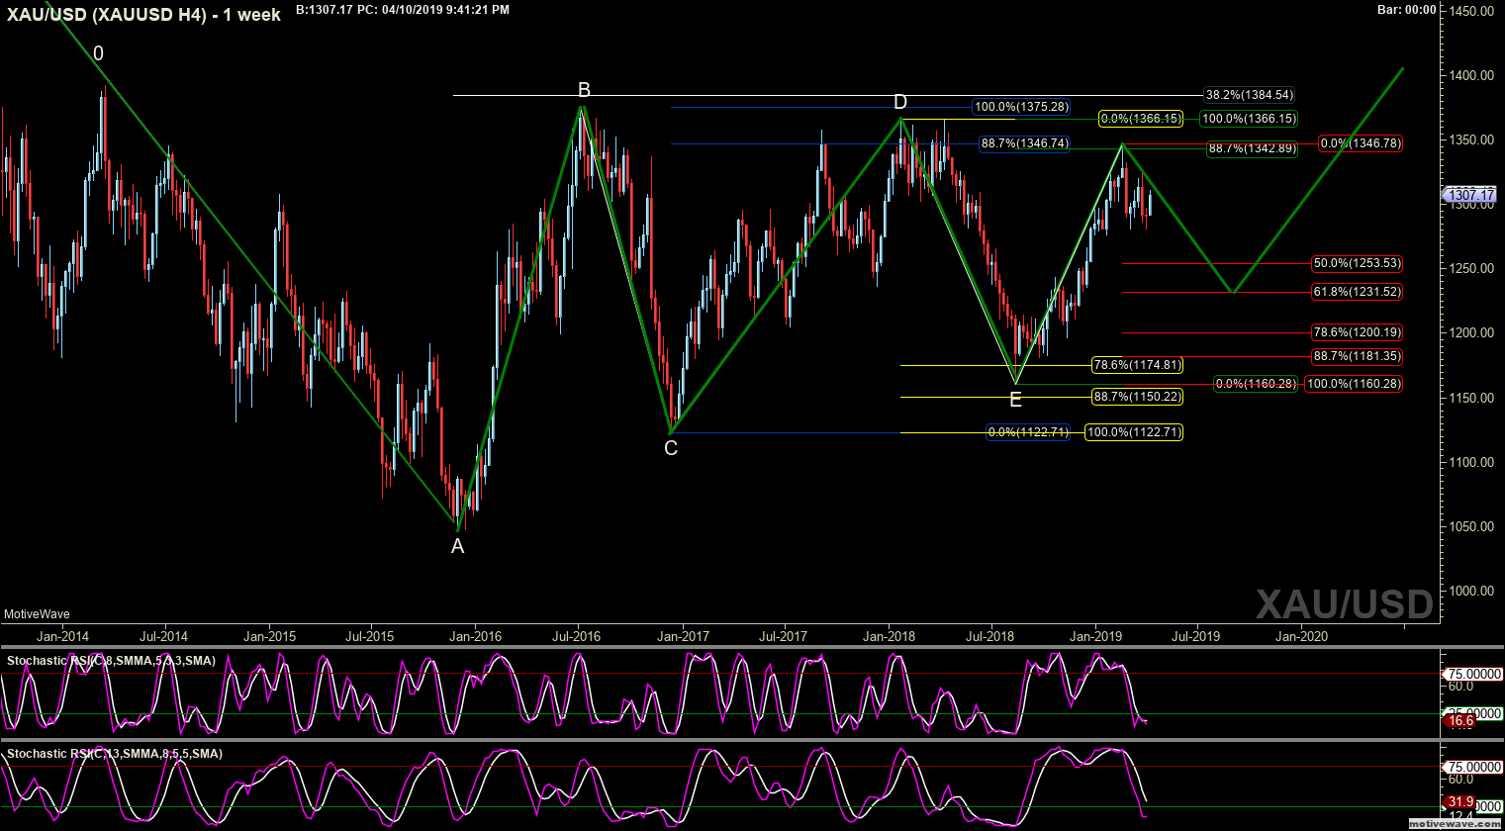Click the XAU/USD (XAUUSD H4) chart title

click(x=145, y=15)
